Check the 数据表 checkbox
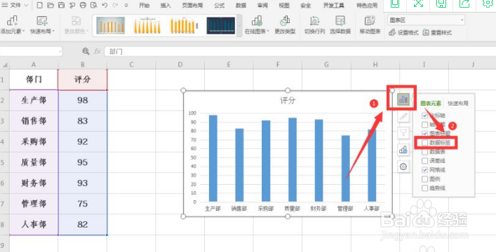Screen dimensions: 496x252 coord(425,152)
